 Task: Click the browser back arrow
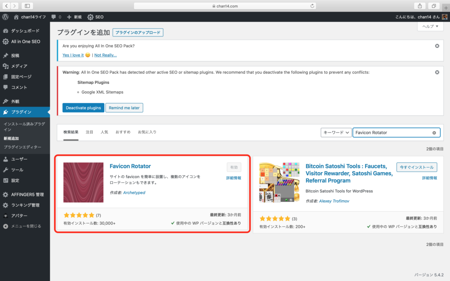pos(6,6)
